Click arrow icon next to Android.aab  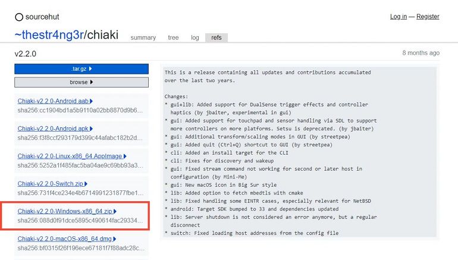[91, 101]
